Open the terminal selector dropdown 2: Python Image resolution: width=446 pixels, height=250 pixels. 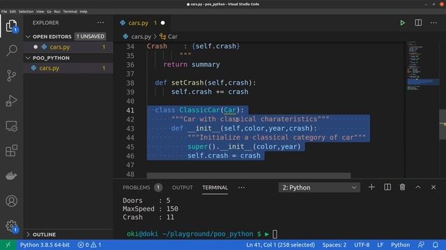point(319,187)
